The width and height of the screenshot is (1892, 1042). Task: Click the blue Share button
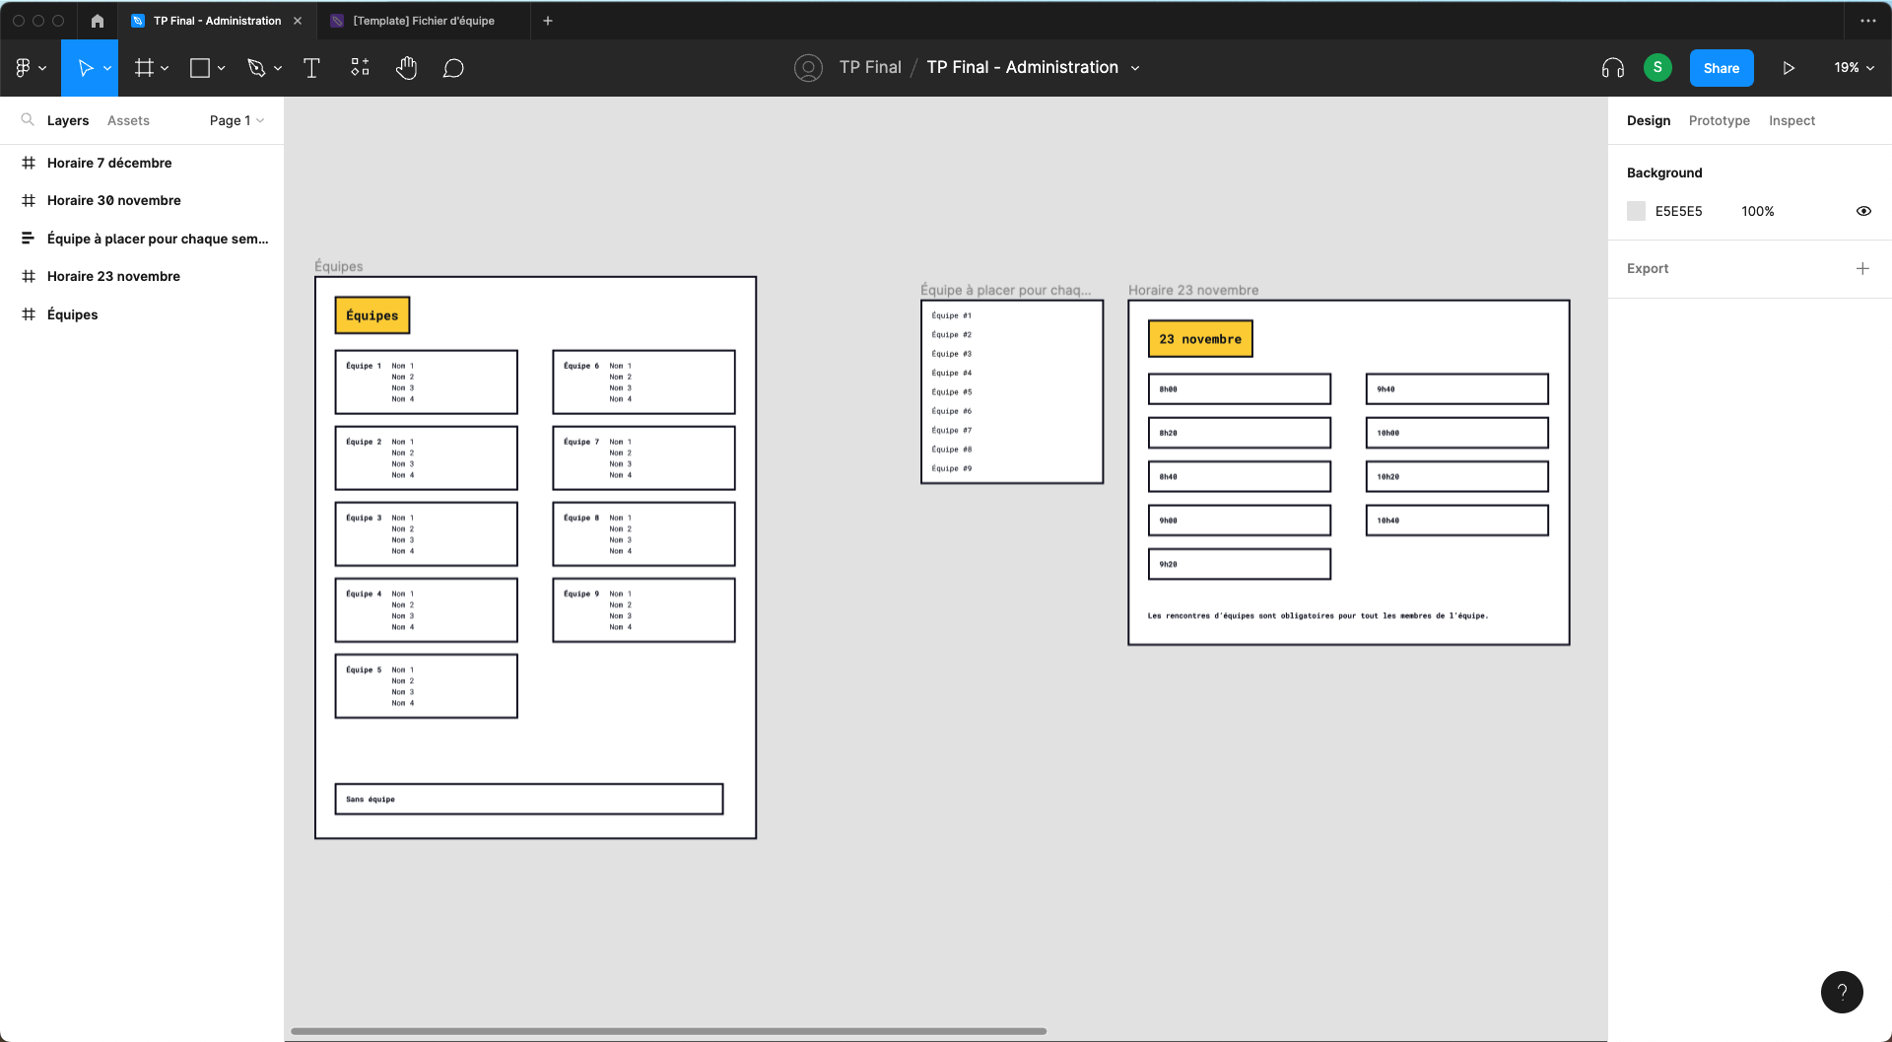(1721, 68)
